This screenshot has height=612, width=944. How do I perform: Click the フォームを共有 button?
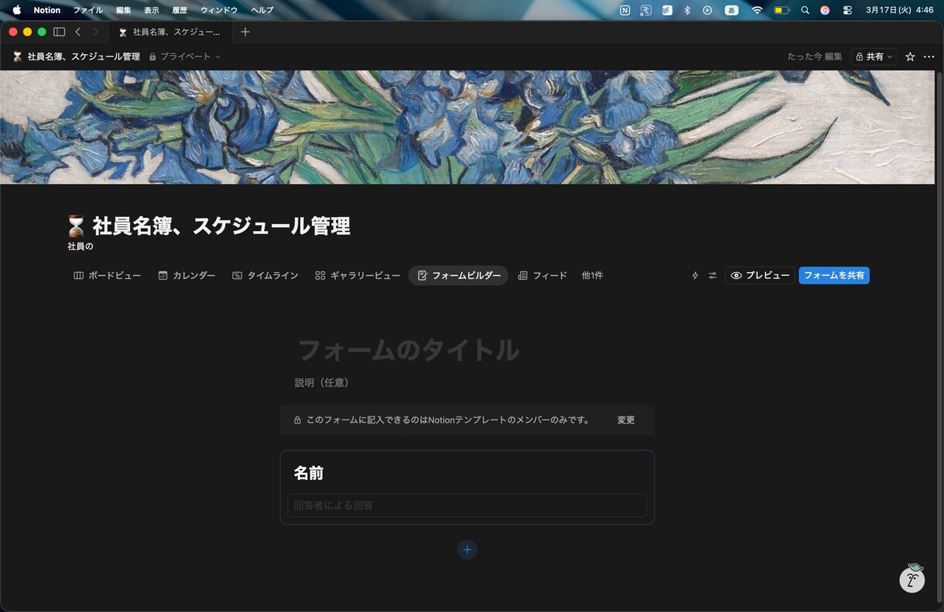(x=834, y=275)
